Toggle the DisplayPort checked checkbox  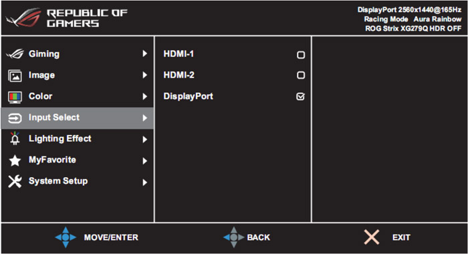[x=301, y=96]
